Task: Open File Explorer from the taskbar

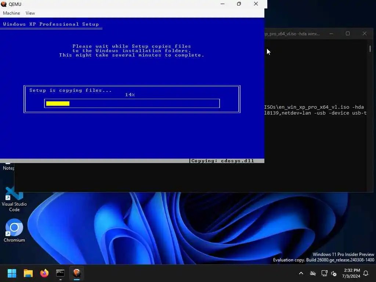Action: [x=28, y=273]
